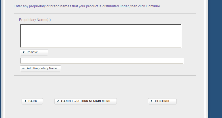This screenshot has height=118, width=222.
Task: Proceed with the CONTINUE button
Action: (x=162, y=101)
